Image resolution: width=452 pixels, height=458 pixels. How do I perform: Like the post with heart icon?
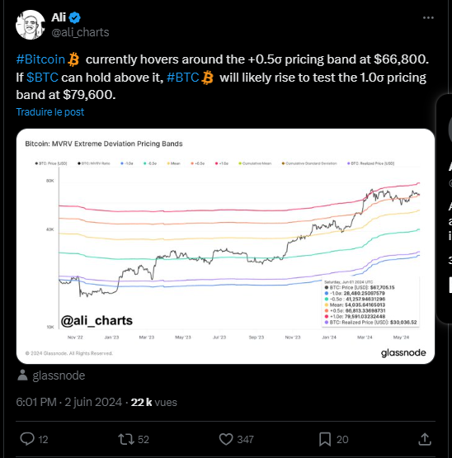(x=226, y=439)
